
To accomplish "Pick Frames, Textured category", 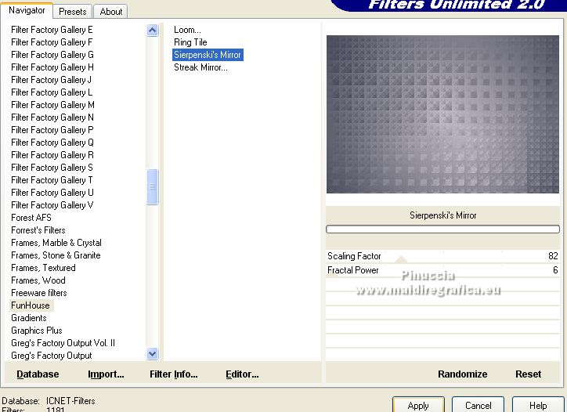I will click(x=43, y=268).
